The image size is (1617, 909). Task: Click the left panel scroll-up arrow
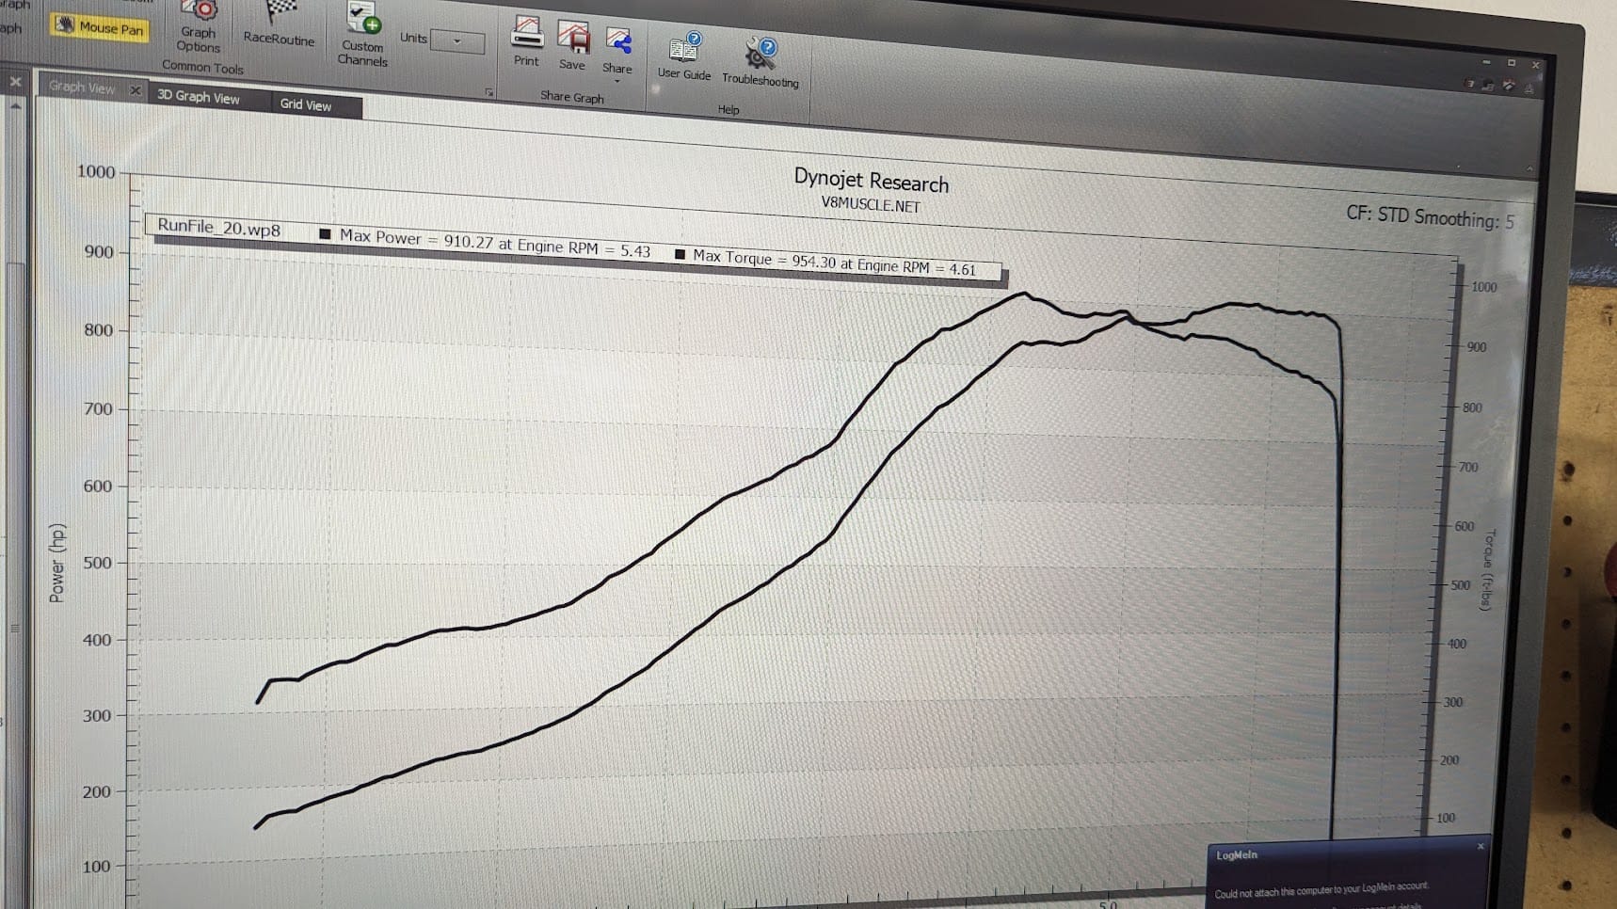click(15, 106)
